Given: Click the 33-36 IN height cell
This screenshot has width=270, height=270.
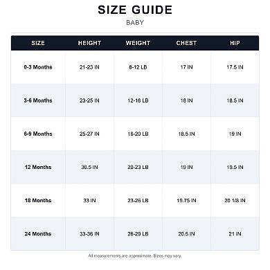Looking at the screenshot, I should pyautogui.click(x=89, y=234).
